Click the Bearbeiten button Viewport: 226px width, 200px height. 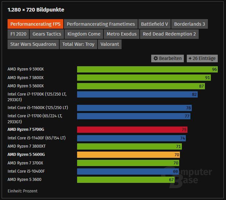click(x=167, y=58)
